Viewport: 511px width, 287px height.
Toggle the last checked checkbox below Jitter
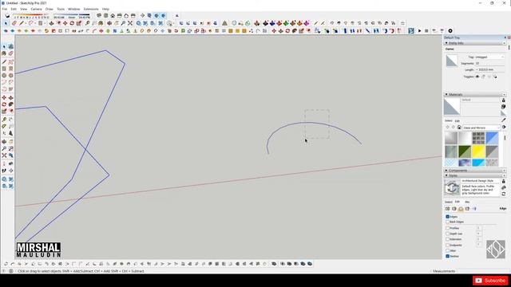(448, 256)
